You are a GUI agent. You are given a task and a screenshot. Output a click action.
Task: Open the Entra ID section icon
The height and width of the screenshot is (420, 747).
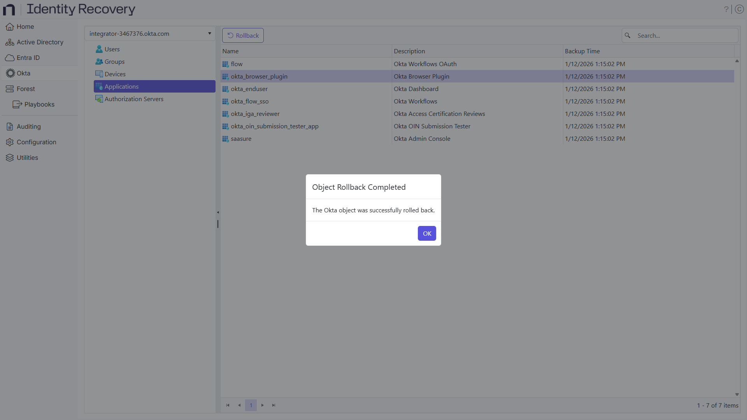(9, 58)
